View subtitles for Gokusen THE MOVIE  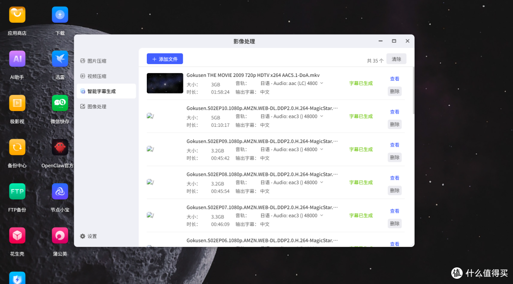pyautogui.click(x=395, y=79)
